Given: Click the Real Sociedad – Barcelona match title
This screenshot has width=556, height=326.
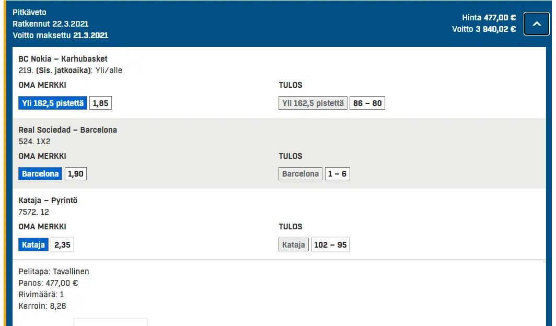Looking at the screenshot, I should click(x=68, y=130).
